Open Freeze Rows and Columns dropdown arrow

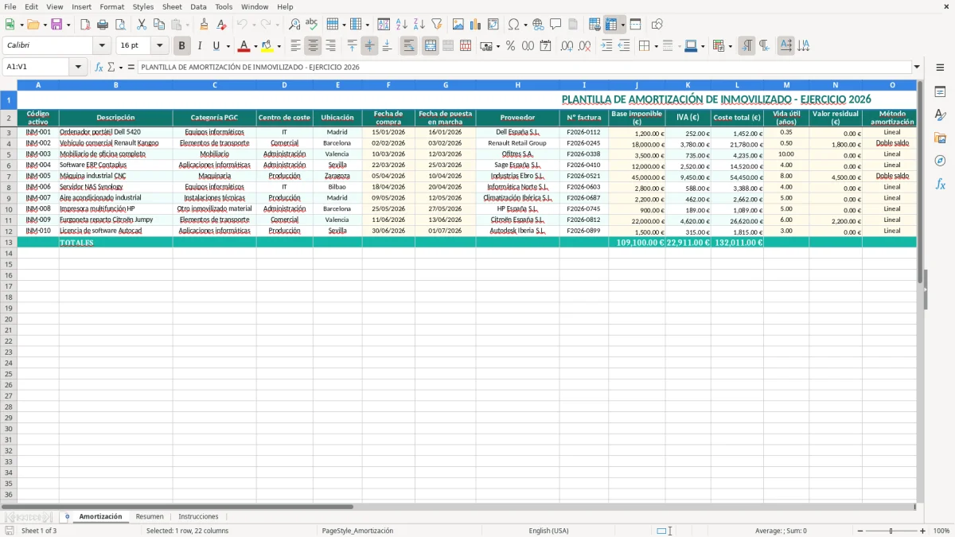tap(623, 25)
